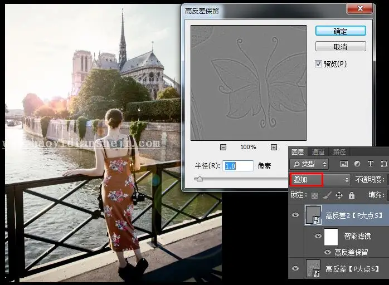389x285 pixels.
Task: Switch to the 路径 tab
Action: 339,151
